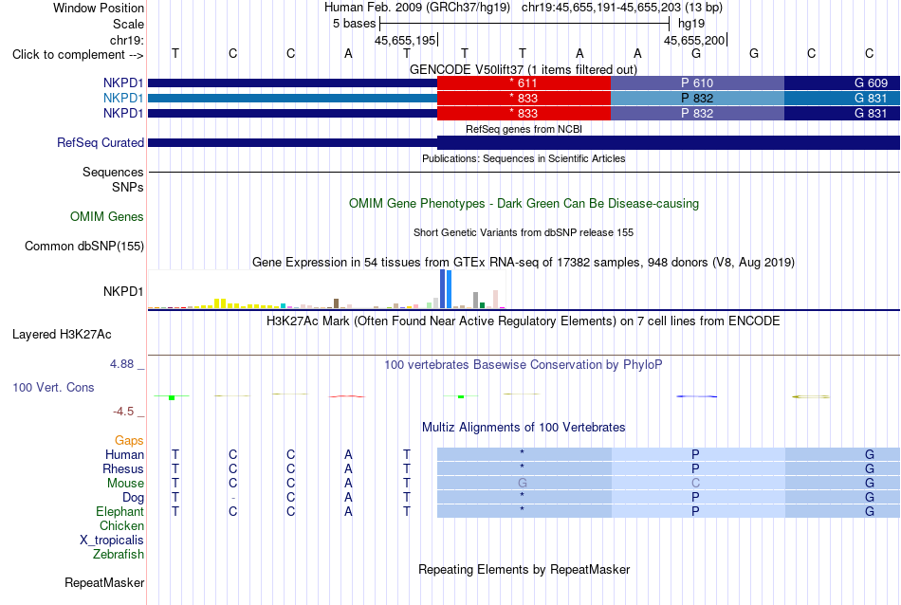Click Mouse 'G' in stop codon column
This screenshot has height=605, width=901.
pos(522,484)
